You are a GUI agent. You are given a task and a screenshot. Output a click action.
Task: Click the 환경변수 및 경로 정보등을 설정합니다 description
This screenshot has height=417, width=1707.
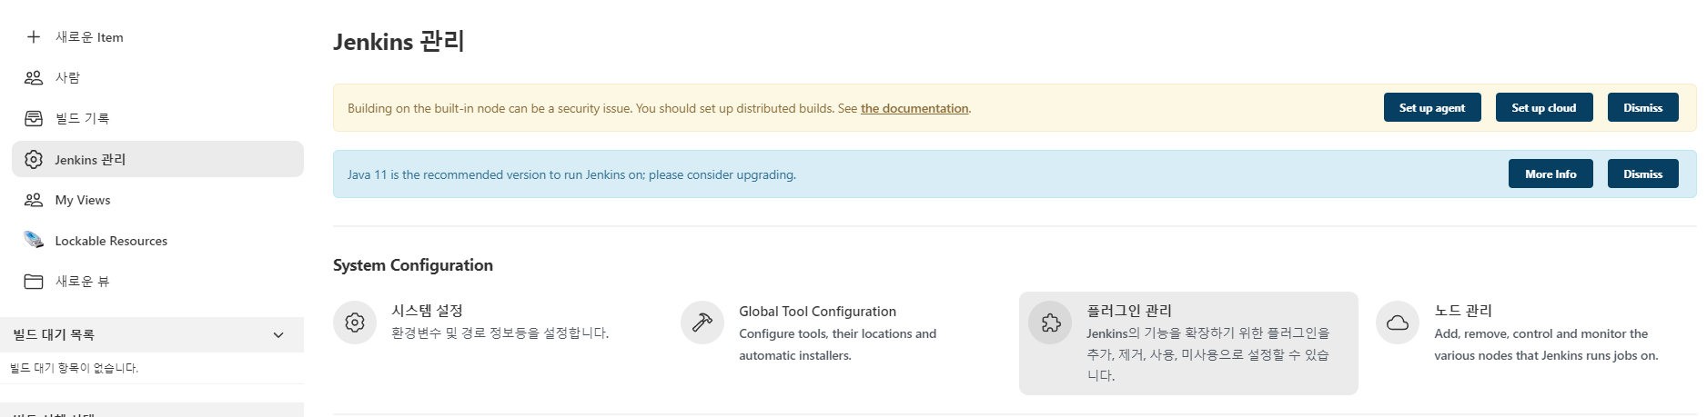(x=500, y=333)
